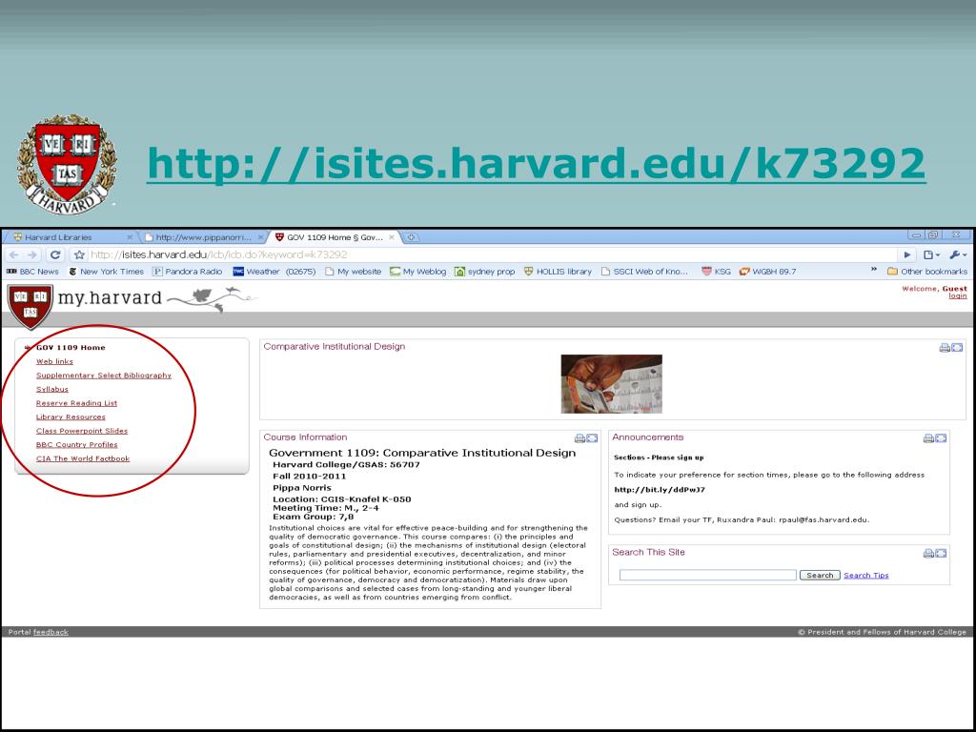Print the Course Information panel
The height and width of the screenshot is (732, 976).
[579, 438]
